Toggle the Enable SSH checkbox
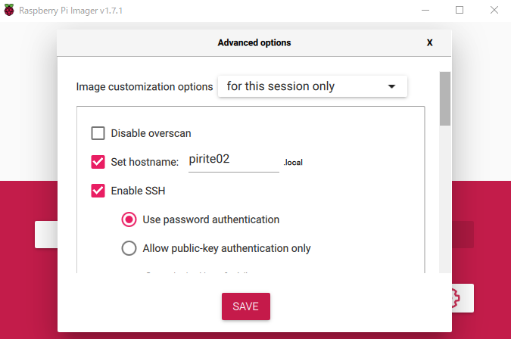 (x=98, y=191)
